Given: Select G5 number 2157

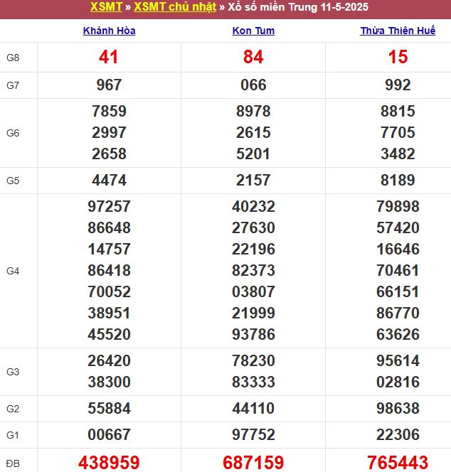Looking at the screenshot, I should 253,180.
